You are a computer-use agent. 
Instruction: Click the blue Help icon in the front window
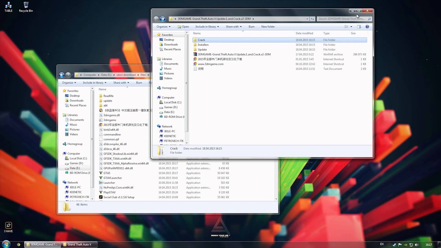click(367, 27)
